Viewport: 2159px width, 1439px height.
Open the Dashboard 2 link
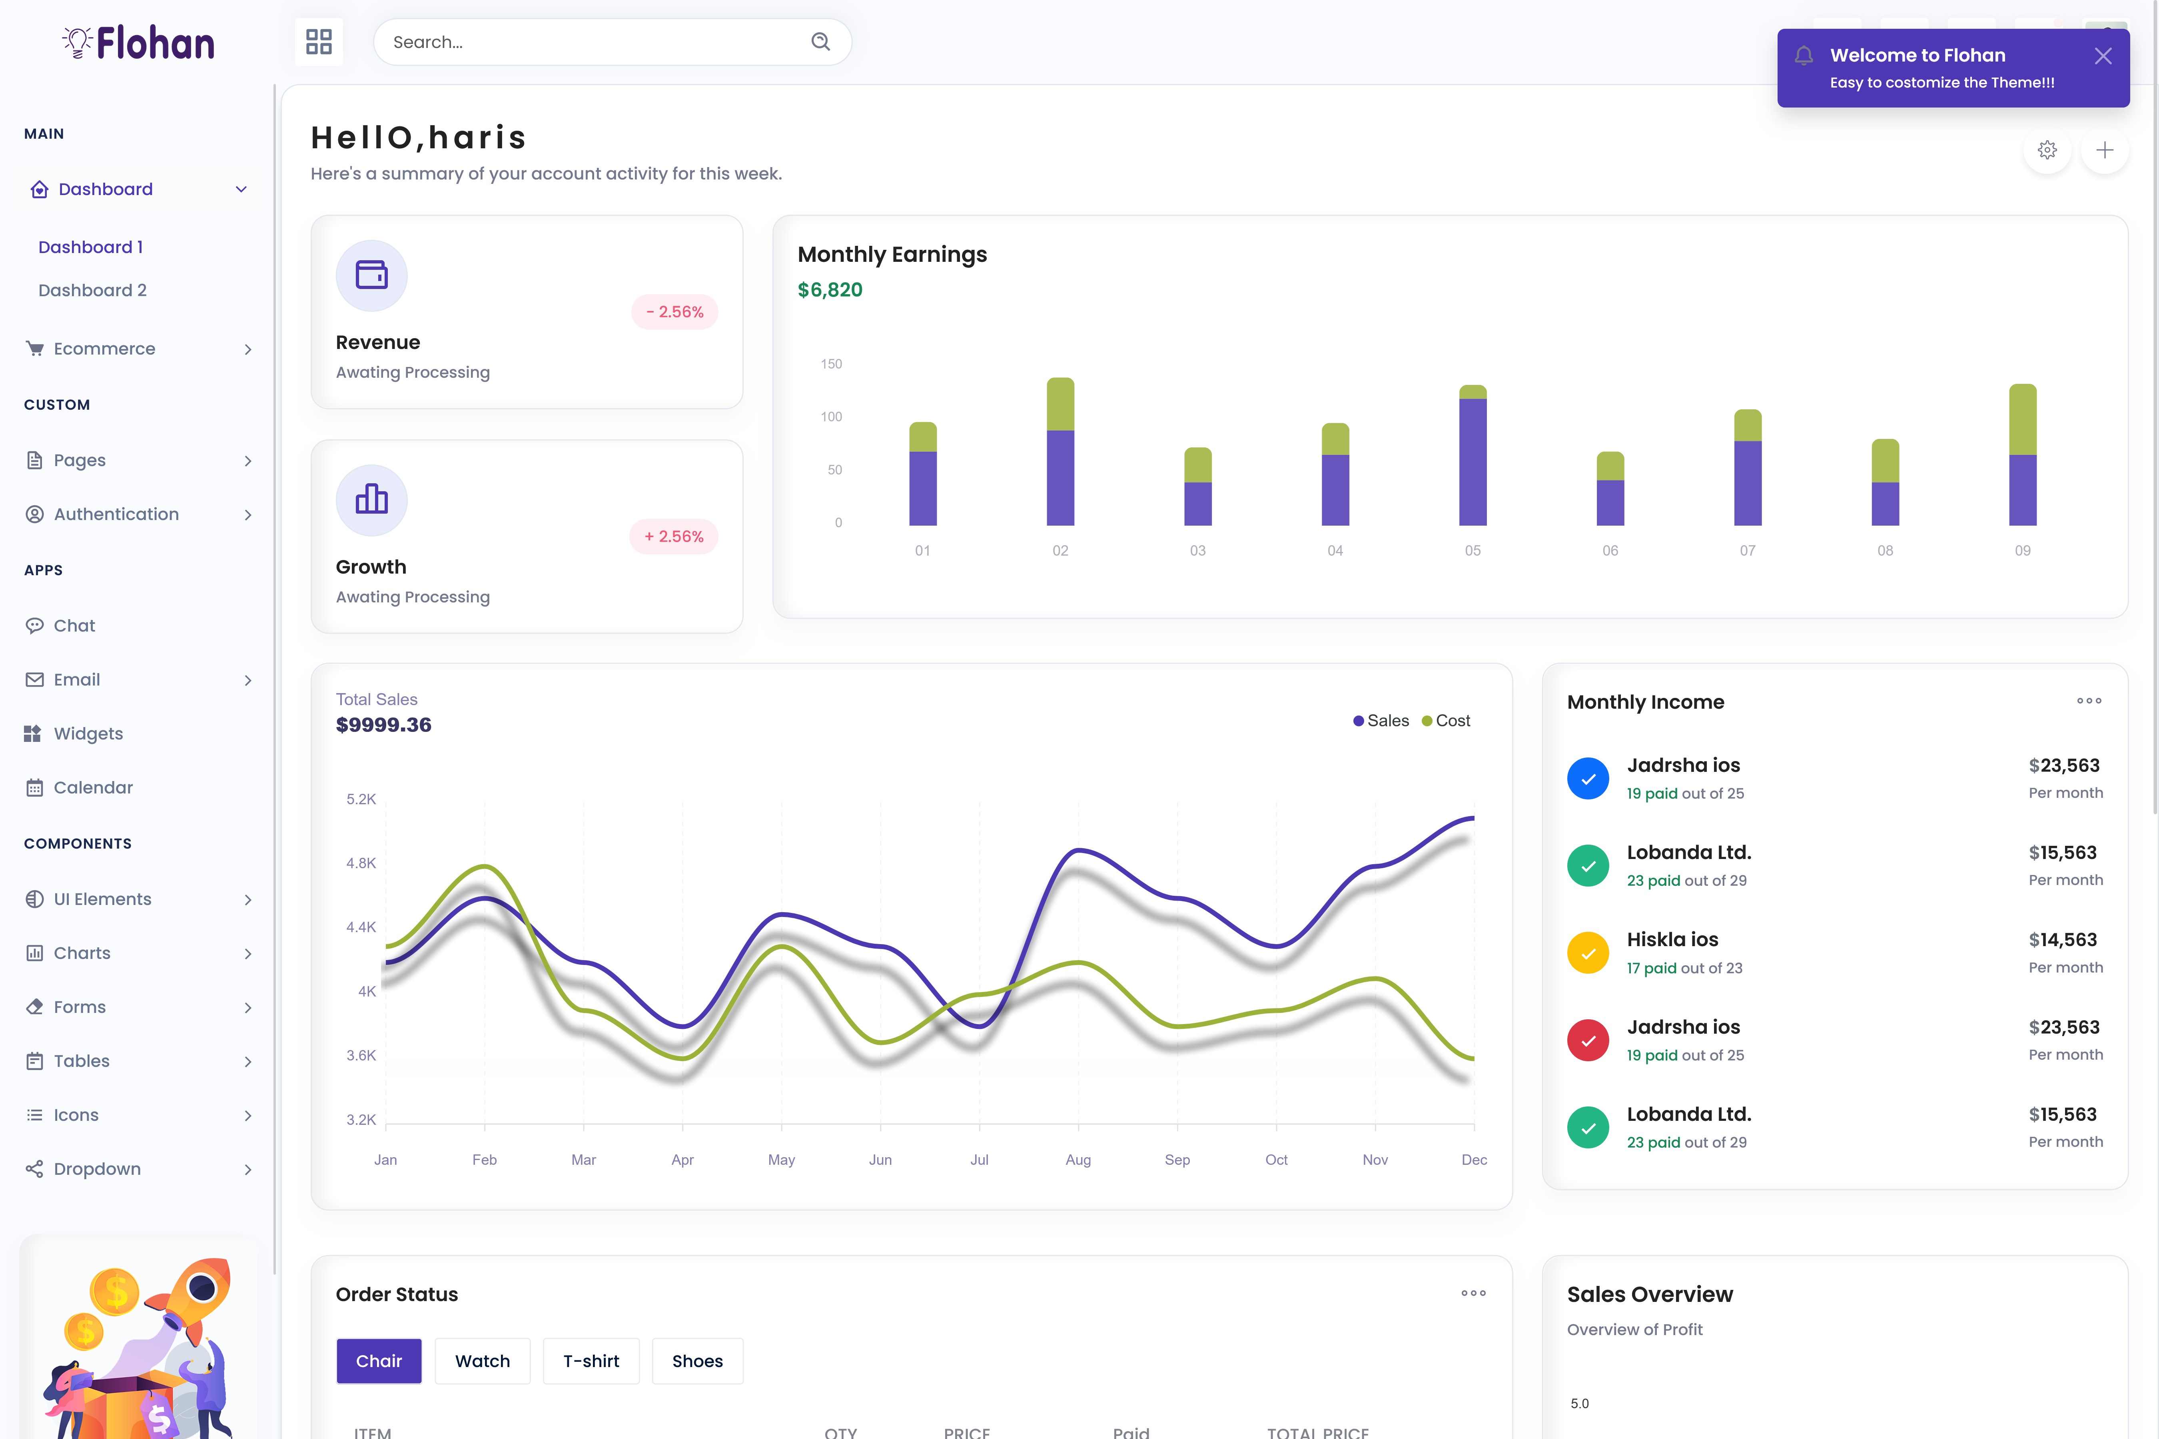[x=92, y=290]
